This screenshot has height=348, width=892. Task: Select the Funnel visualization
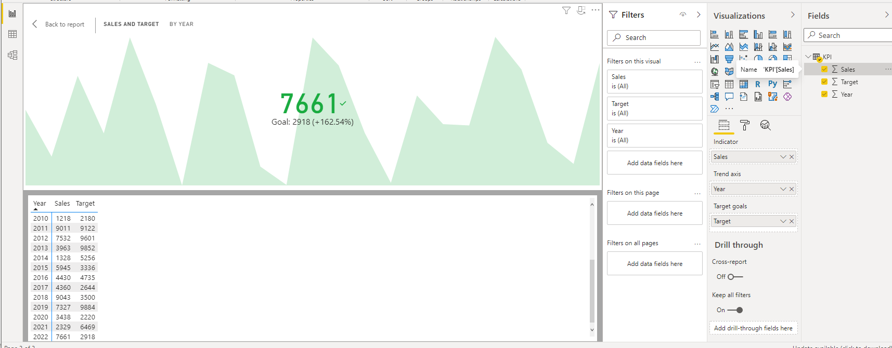pyautogui.click(x=729, y=59)
